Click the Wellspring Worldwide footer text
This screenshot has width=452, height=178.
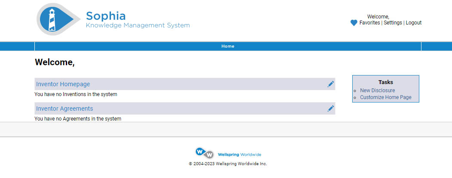240,154
